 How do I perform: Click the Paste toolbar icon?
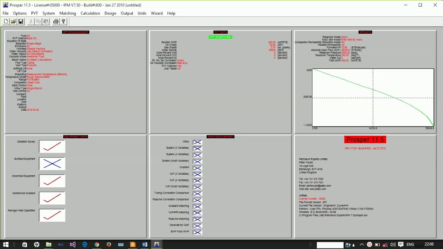pyautogui.click(x=46, y=21)
